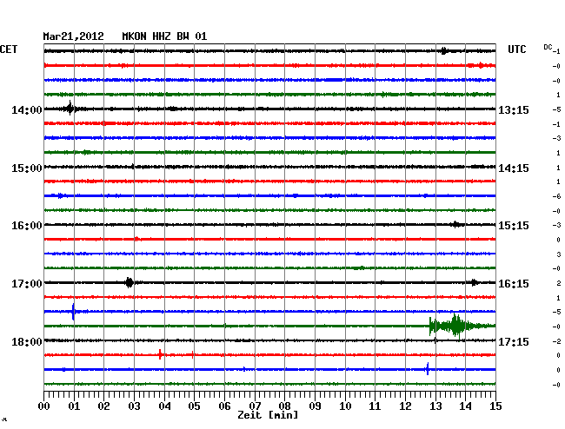Viewport: 565px width, 429px height.
Task: Click the blue spike near minute 13 on bottom blue trace
Action: coord(428,369)
